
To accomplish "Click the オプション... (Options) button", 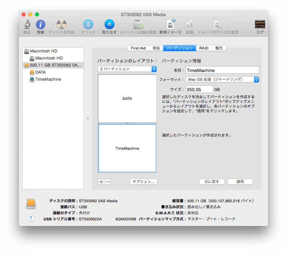I will tap(143, 182).
